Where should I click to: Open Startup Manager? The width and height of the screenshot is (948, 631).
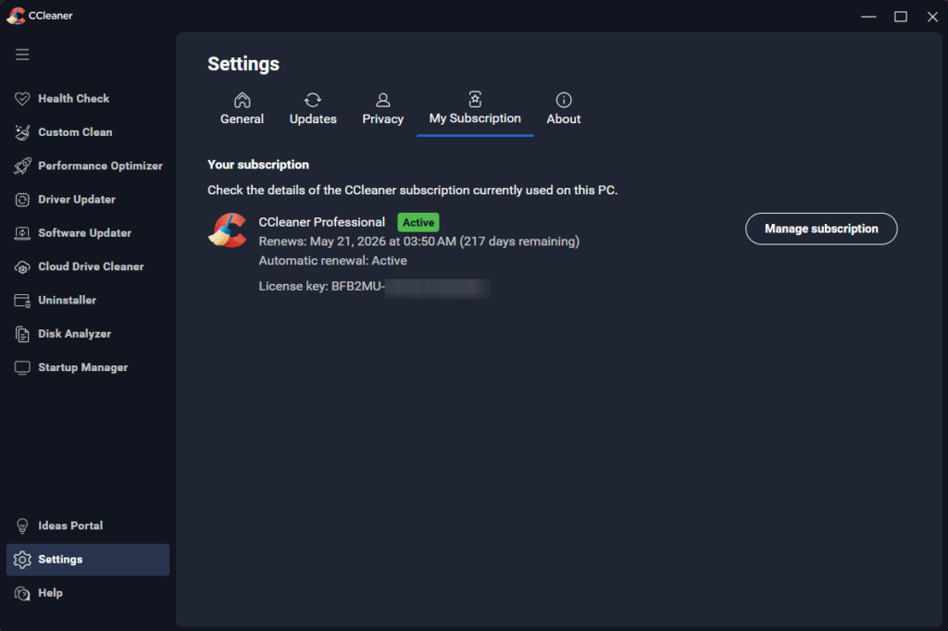coord(81,367)
